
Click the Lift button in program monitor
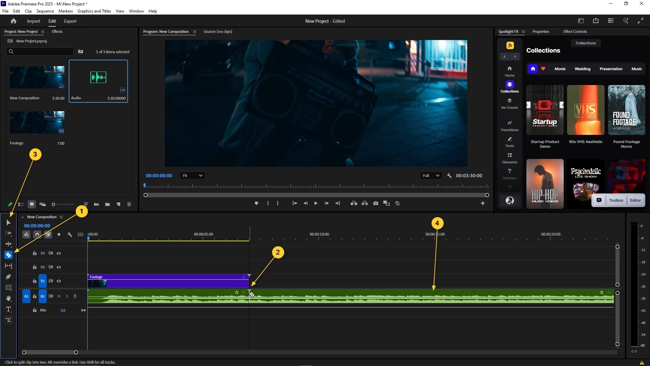click(x=354, y=203)
